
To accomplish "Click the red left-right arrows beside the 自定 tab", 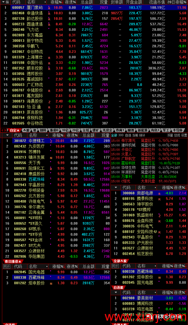I will [x=4, y=130].
